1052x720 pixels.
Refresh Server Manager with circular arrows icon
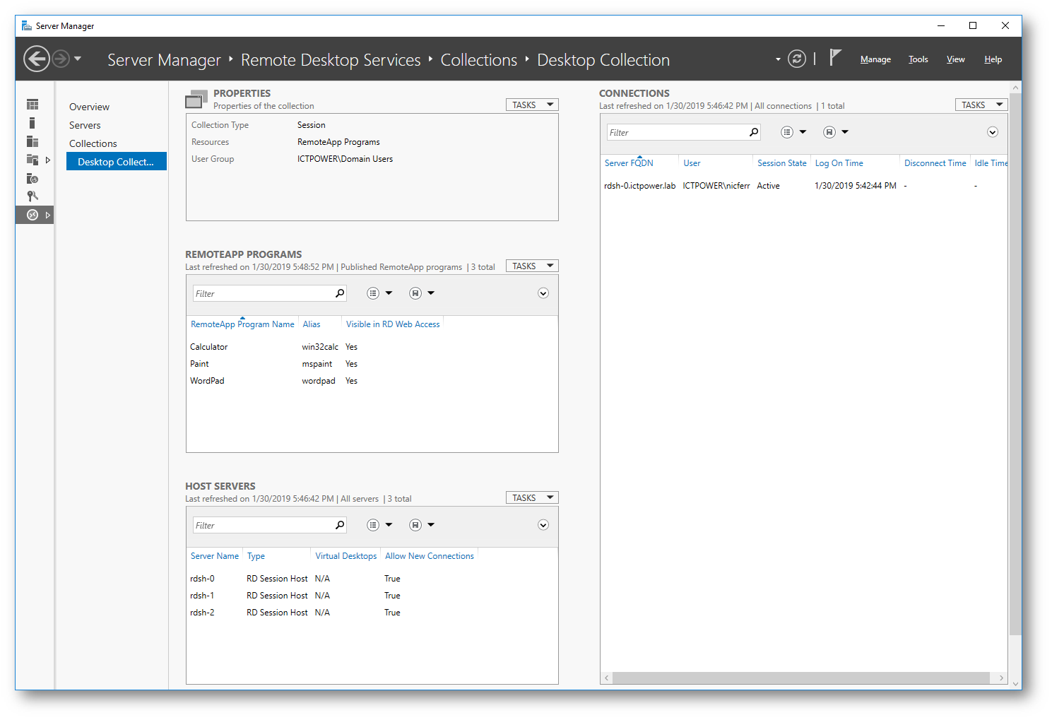tap(797, 59)
